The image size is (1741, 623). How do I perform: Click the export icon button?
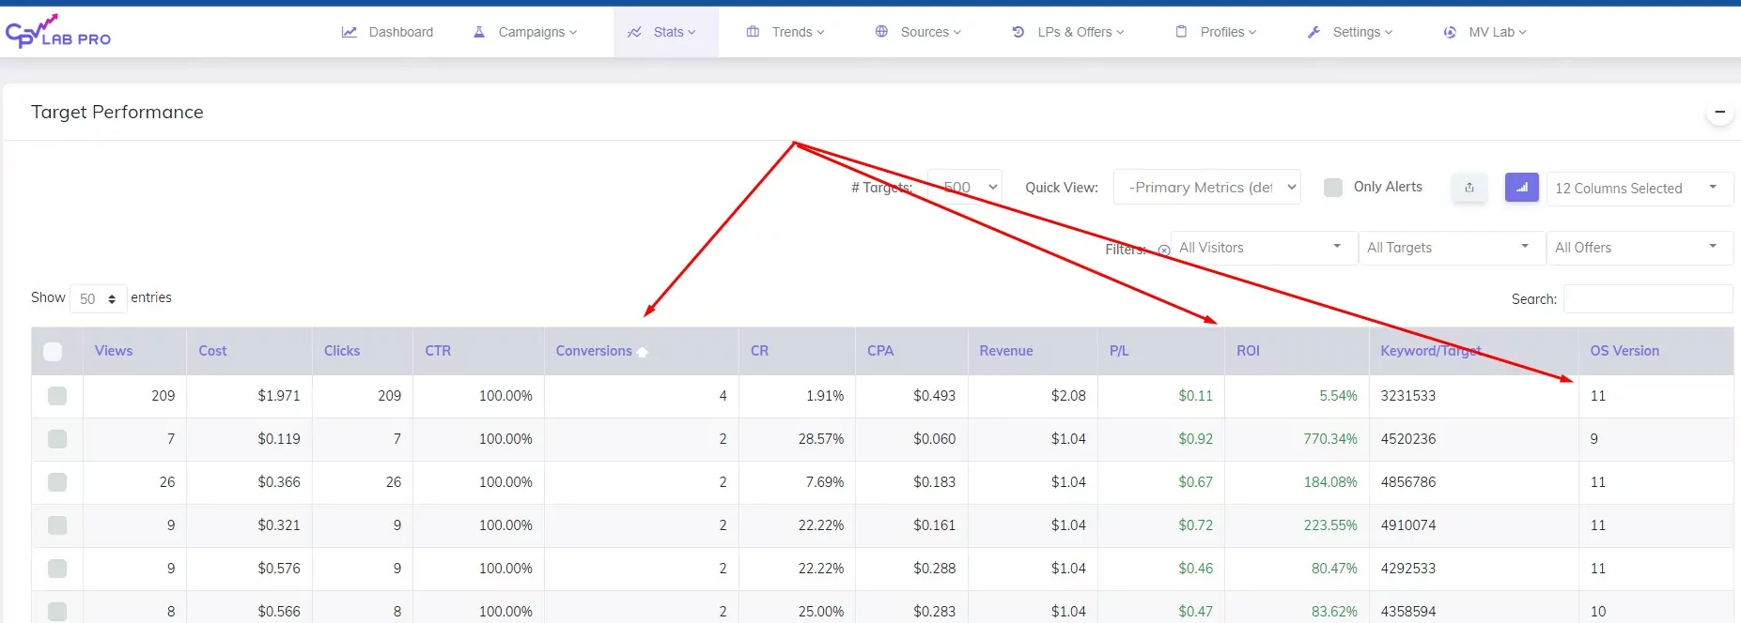coord(1469,188)
